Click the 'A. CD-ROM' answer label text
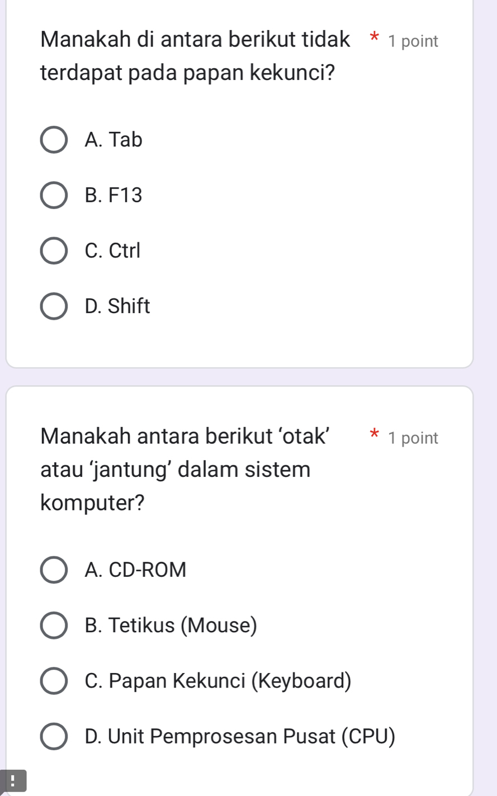 [x=135, y=570]
